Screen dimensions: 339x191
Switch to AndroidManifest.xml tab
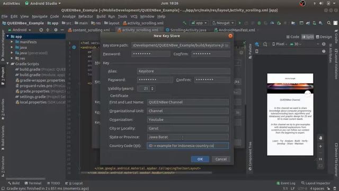(x=235, y=30)
